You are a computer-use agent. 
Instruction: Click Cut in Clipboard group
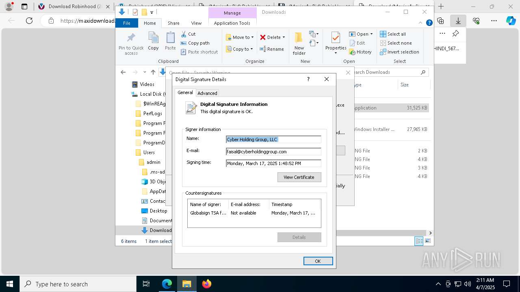[x=188, y=34]
